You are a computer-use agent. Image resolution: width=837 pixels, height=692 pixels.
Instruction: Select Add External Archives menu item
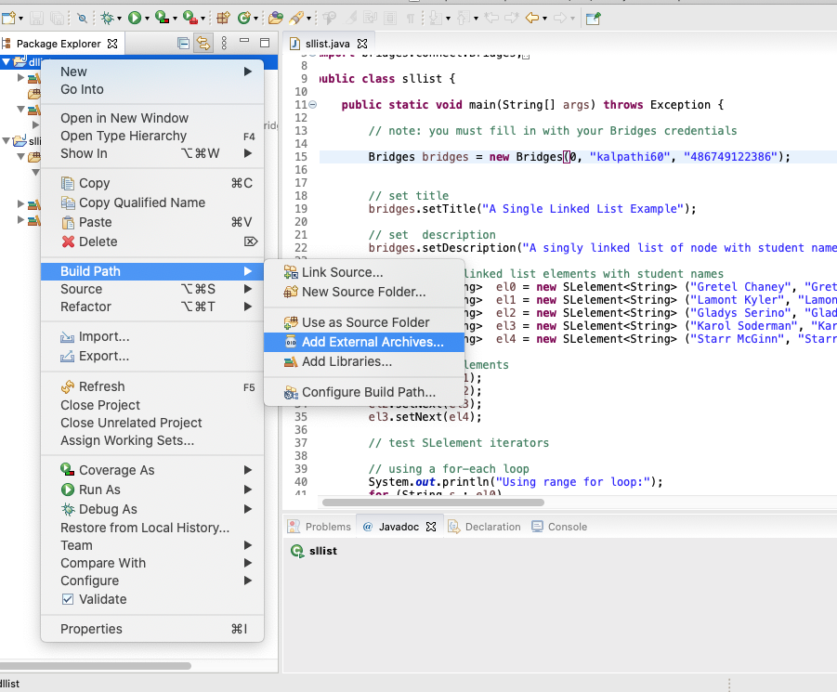point(364,342)
